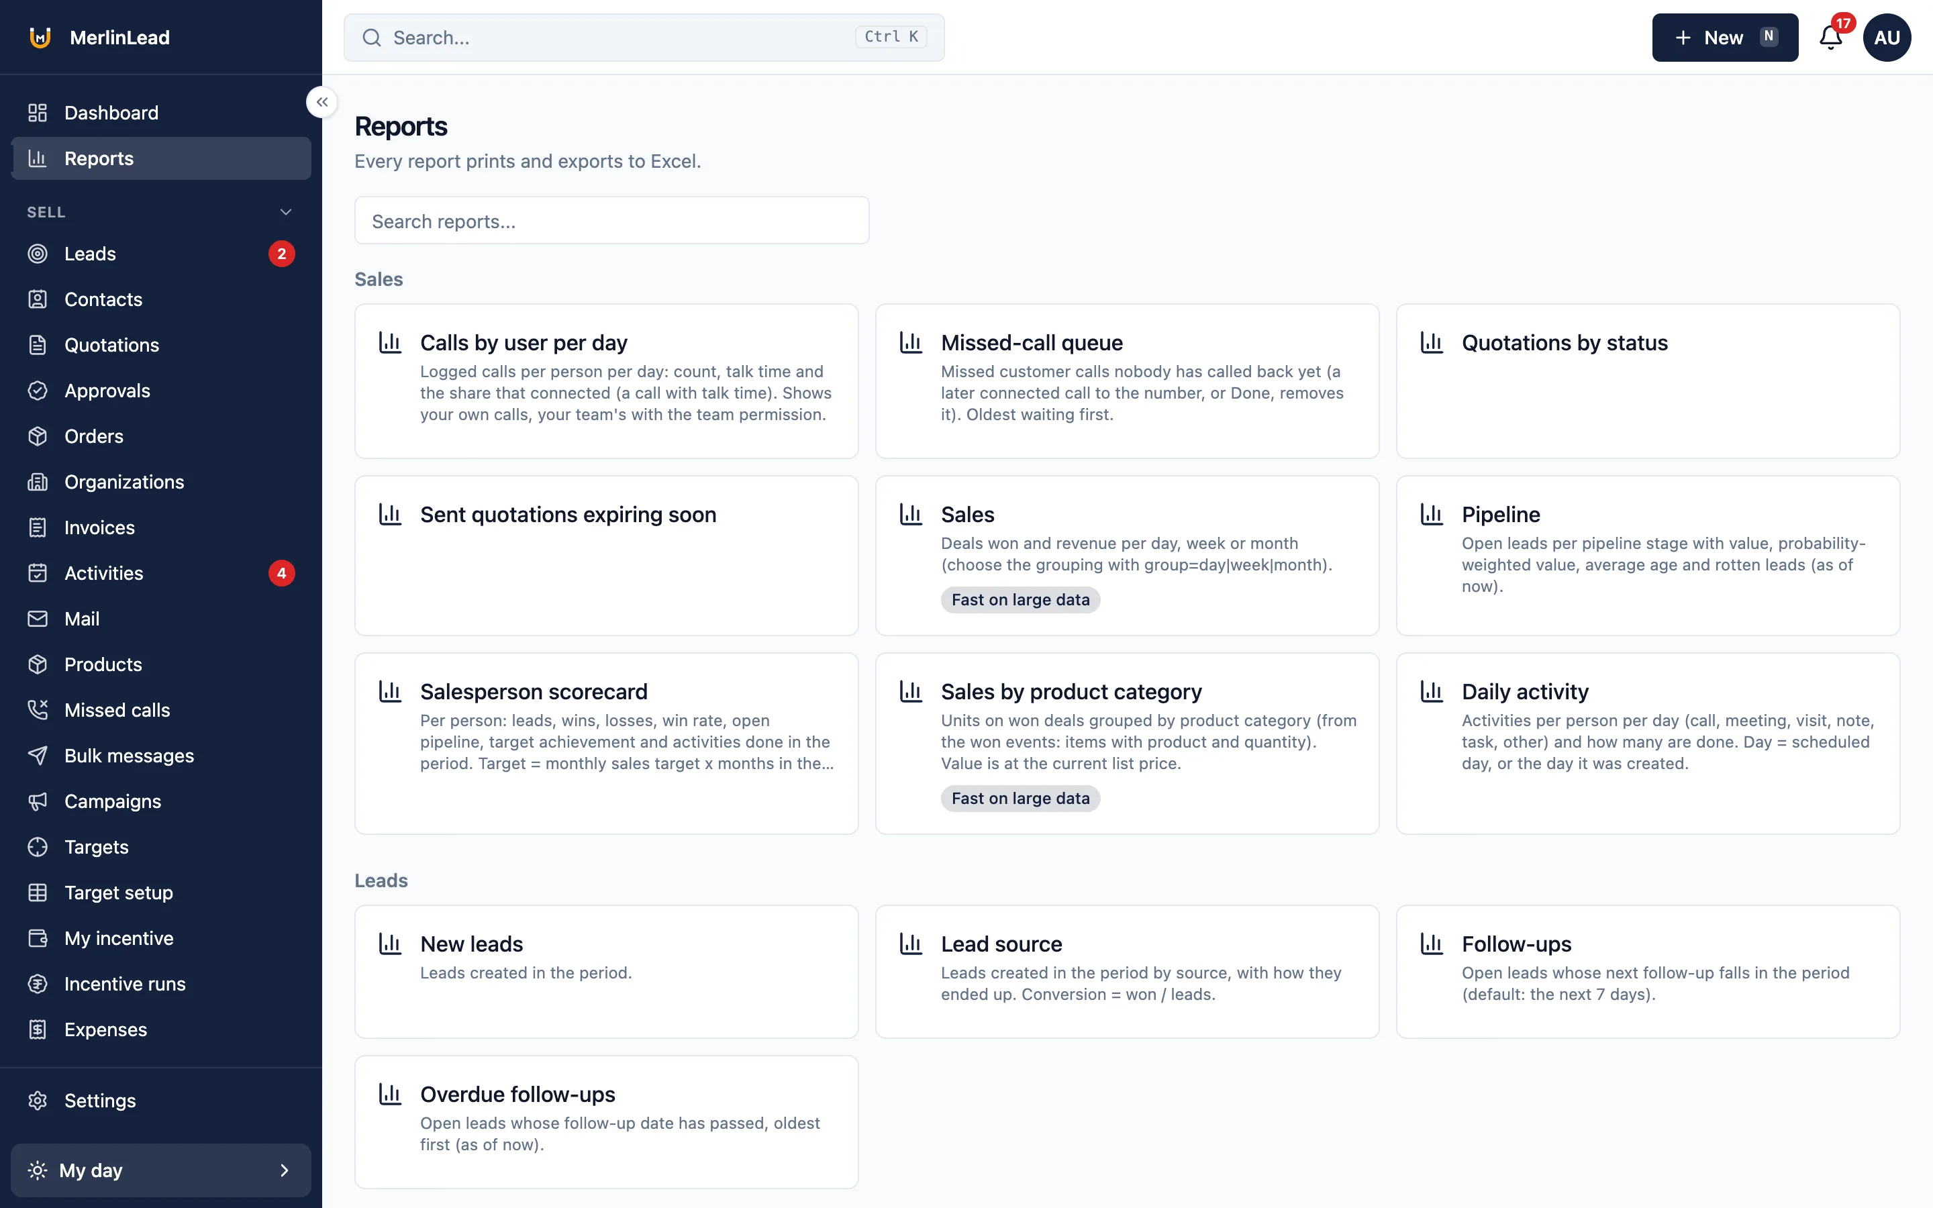Open Leads from sidebar menu
This screenshot has width=1933, height=1208.
161,254
